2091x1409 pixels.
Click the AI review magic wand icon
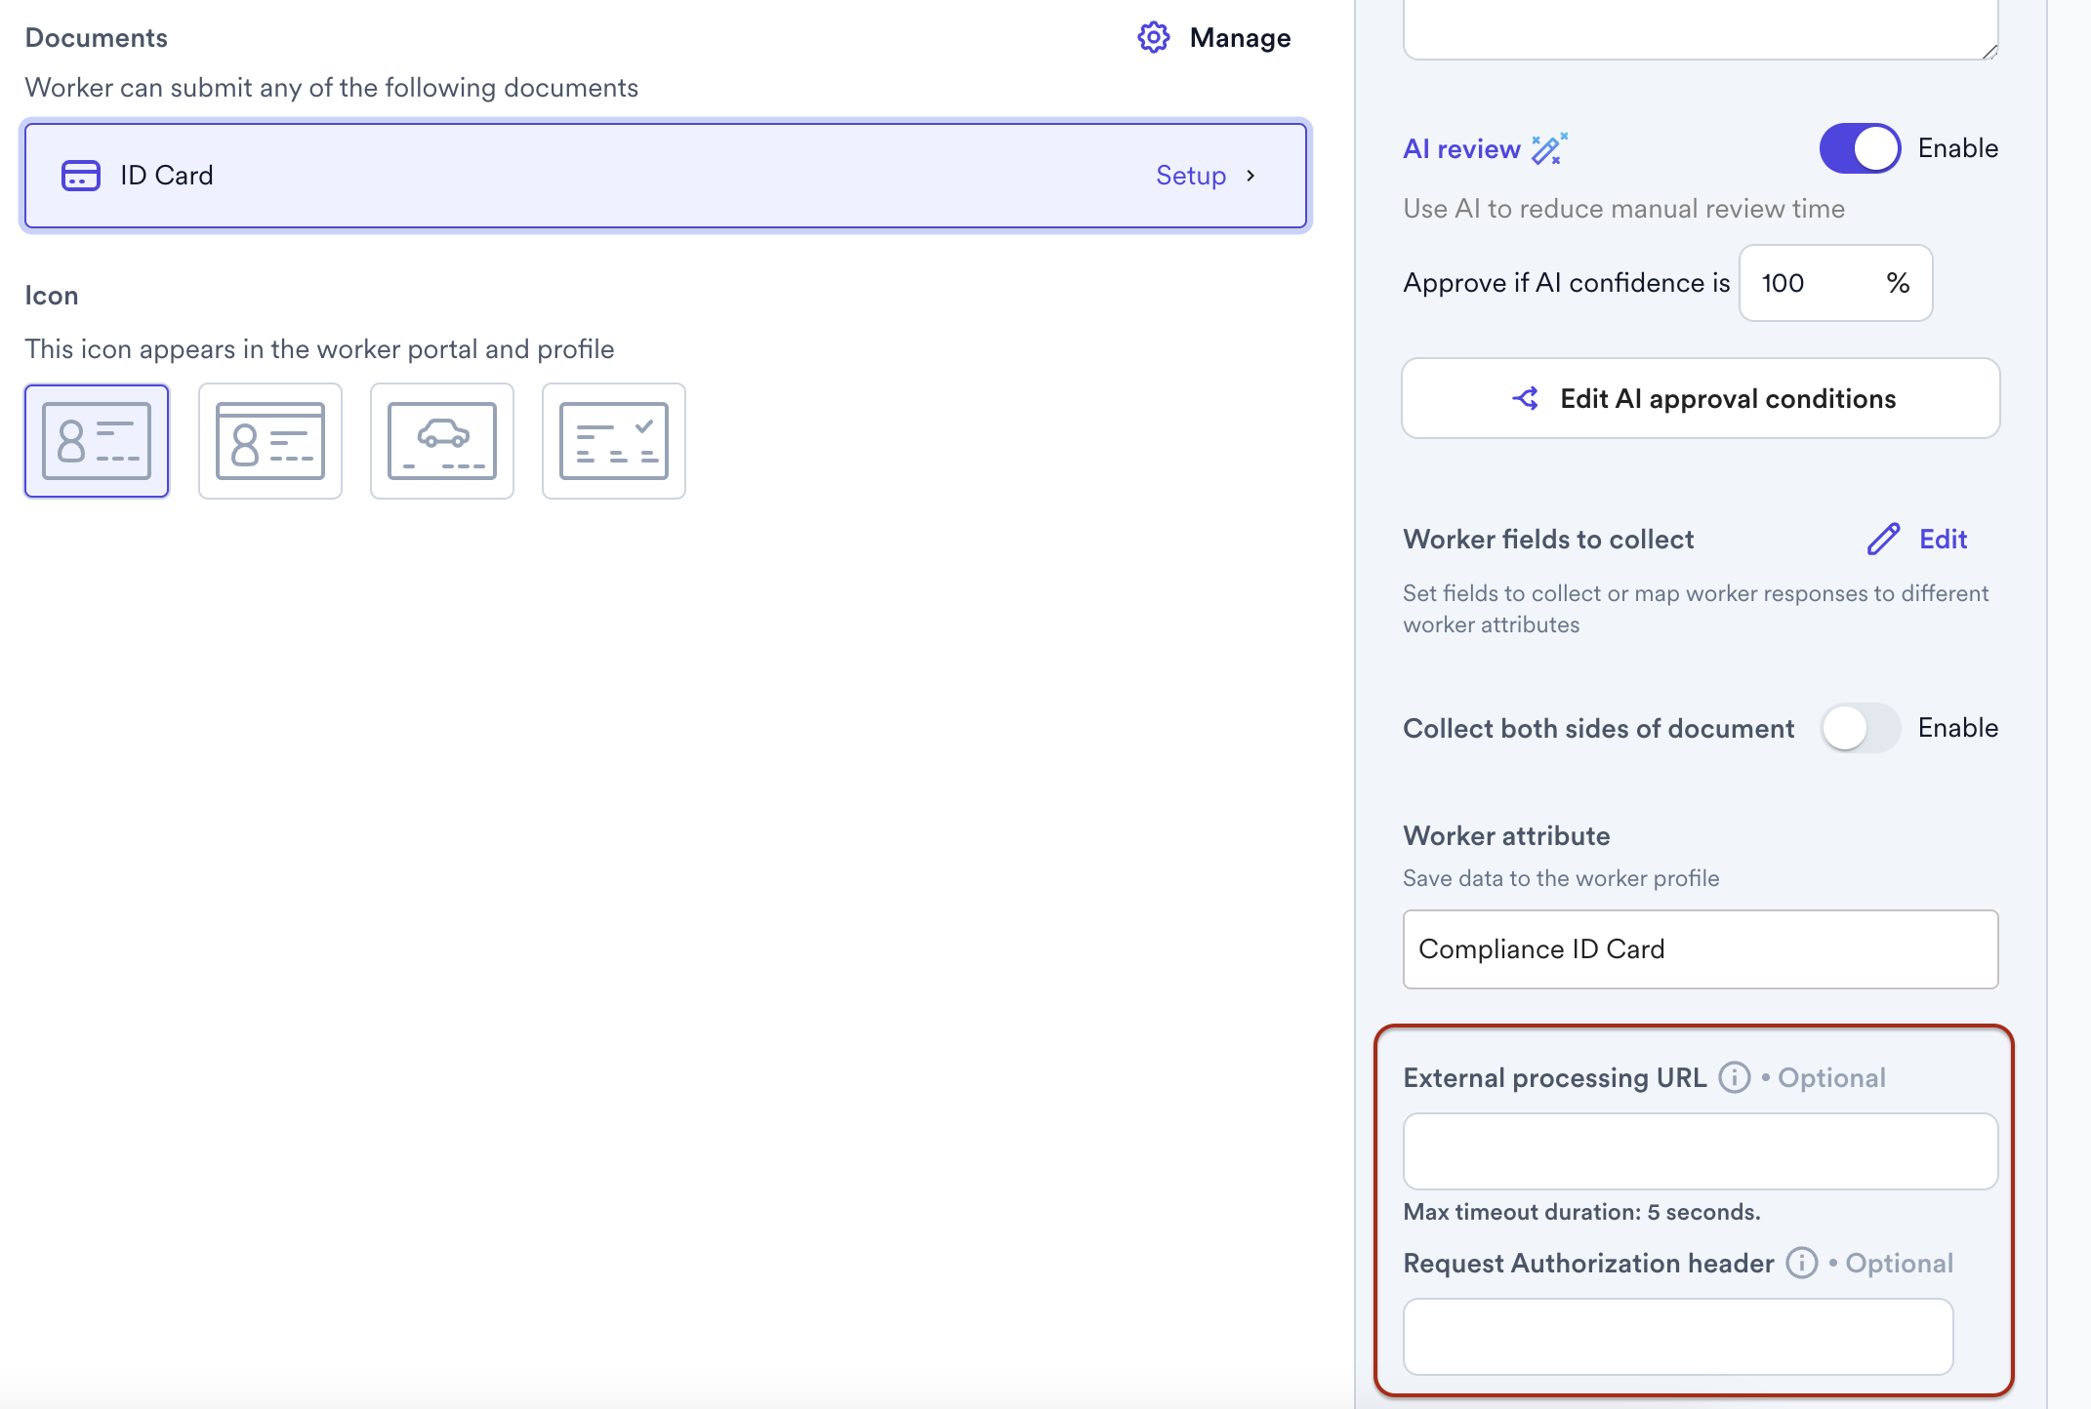[x=1549, y=149]
